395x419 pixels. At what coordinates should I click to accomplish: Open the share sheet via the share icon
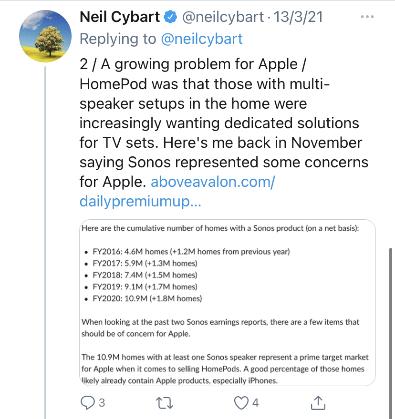tap(318, 403)
